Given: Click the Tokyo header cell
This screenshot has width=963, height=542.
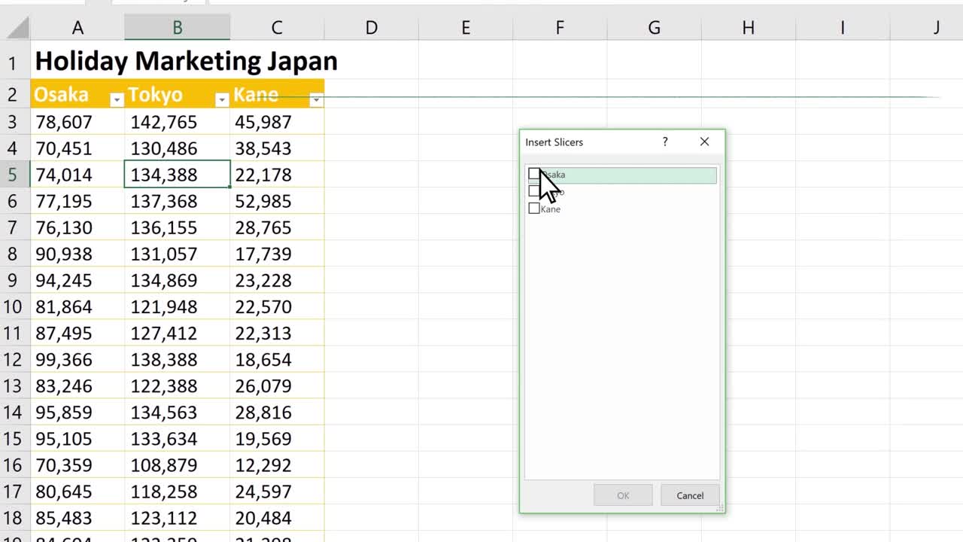Looking at the screenshot, I should click(x=177, y=94).
